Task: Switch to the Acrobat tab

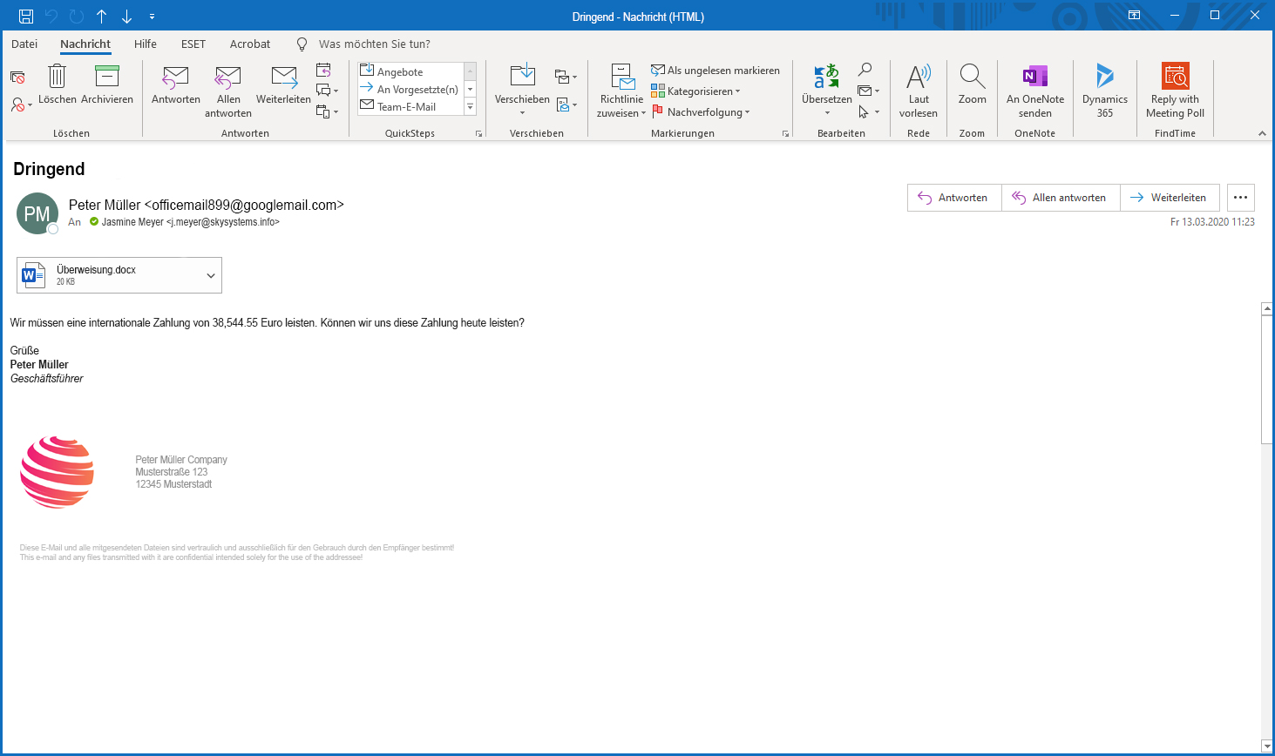Action: [x=250, y=44]
